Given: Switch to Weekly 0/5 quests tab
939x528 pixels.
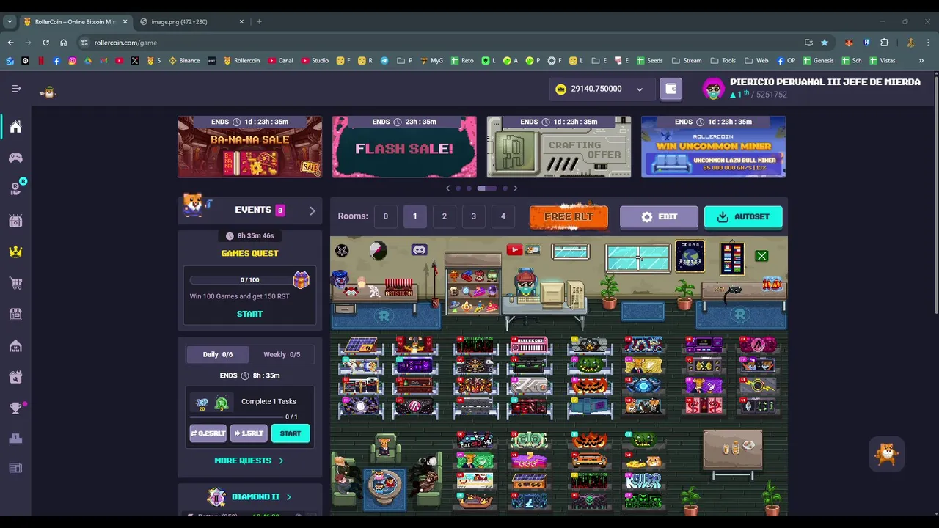Looking at the screenshot, I should 282,354.
